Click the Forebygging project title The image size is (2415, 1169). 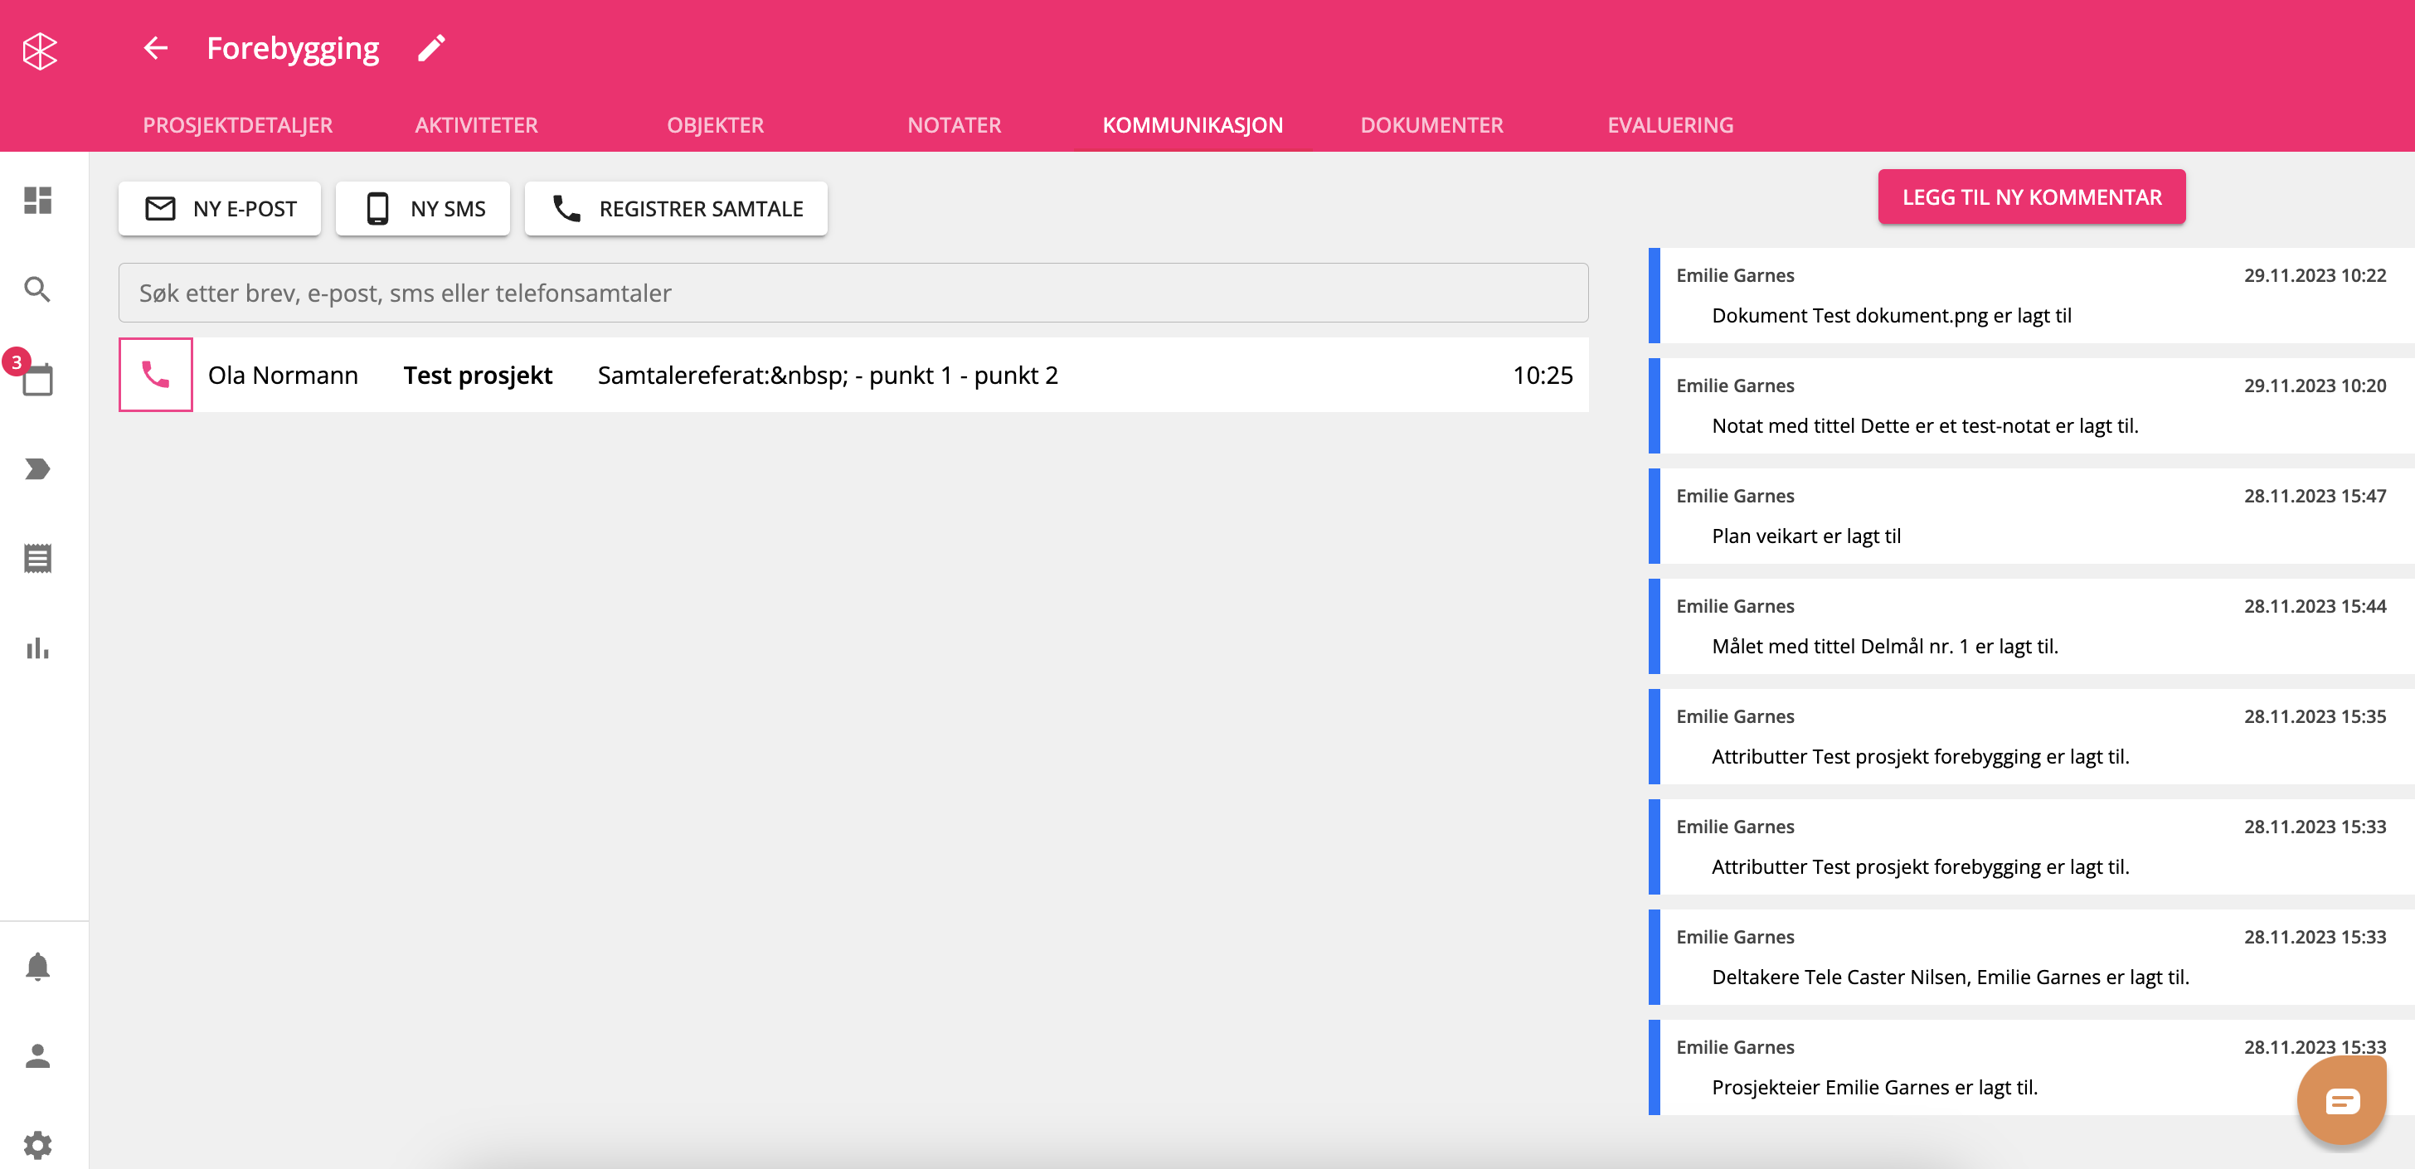point(293,48)
